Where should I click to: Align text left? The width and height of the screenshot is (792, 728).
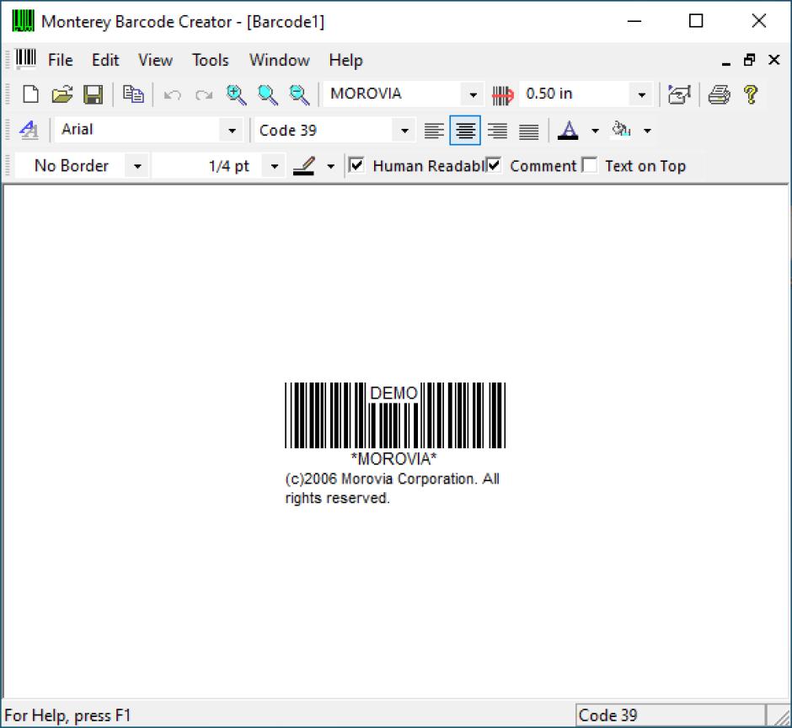(434, 131)
